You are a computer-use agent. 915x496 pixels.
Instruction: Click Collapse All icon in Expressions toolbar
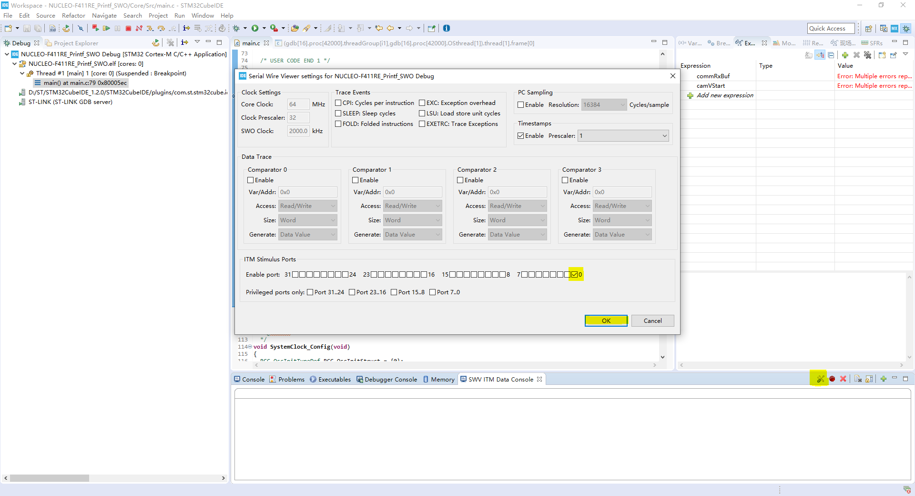pos(831,55)
